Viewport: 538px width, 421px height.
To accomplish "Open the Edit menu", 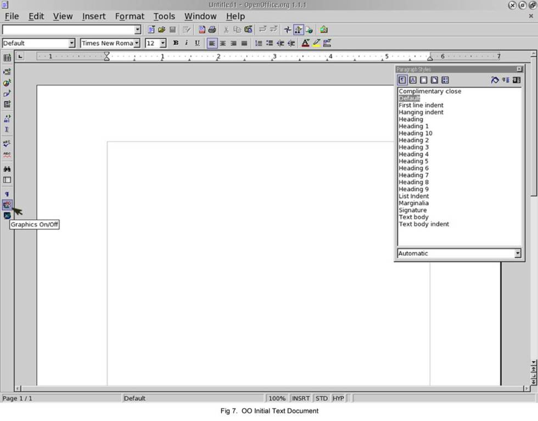I will coord(36,16).
